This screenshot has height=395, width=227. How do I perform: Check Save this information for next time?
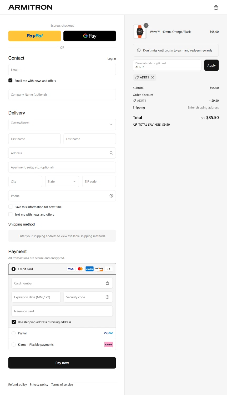pyautogui.click(x=11, y=207)
